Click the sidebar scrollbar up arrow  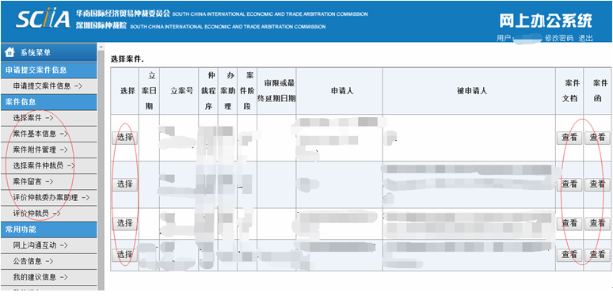101,47
